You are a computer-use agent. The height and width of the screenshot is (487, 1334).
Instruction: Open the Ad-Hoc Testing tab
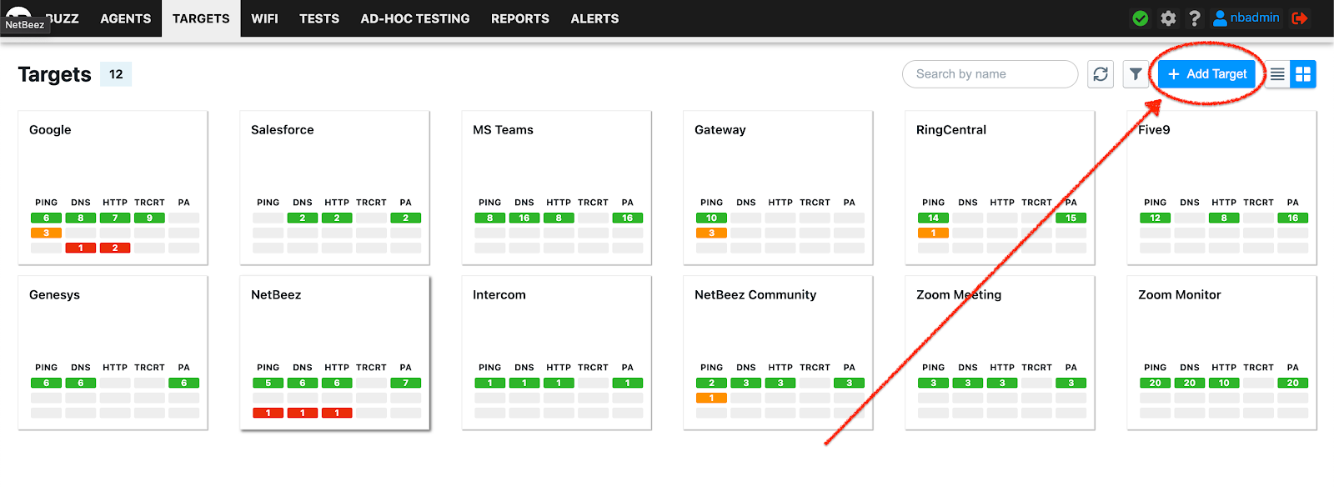[x=415, y=18]
